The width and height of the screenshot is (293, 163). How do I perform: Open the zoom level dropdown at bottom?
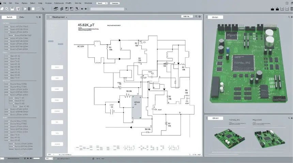click(50, 154)
